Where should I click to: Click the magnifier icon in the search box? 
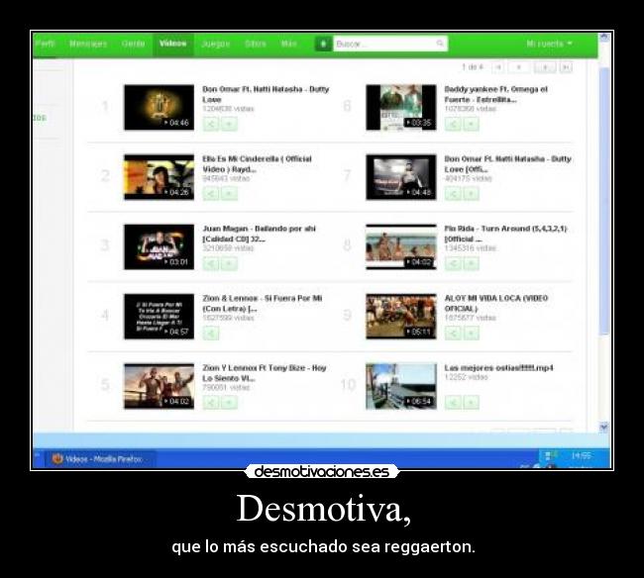(x=440, y=44)
